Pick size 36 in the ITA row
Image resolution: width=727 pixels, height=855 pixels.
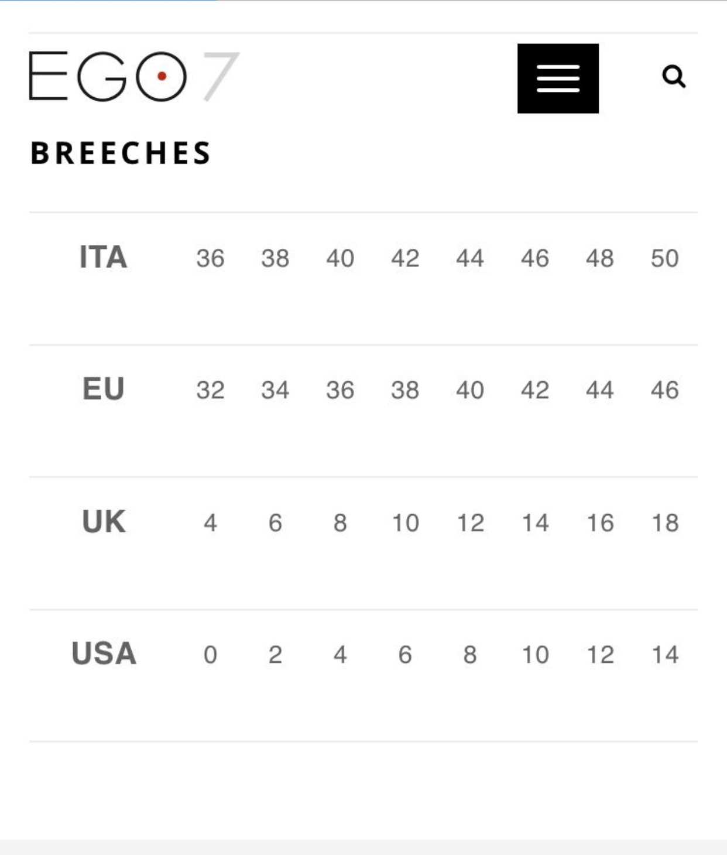point(210,258)
